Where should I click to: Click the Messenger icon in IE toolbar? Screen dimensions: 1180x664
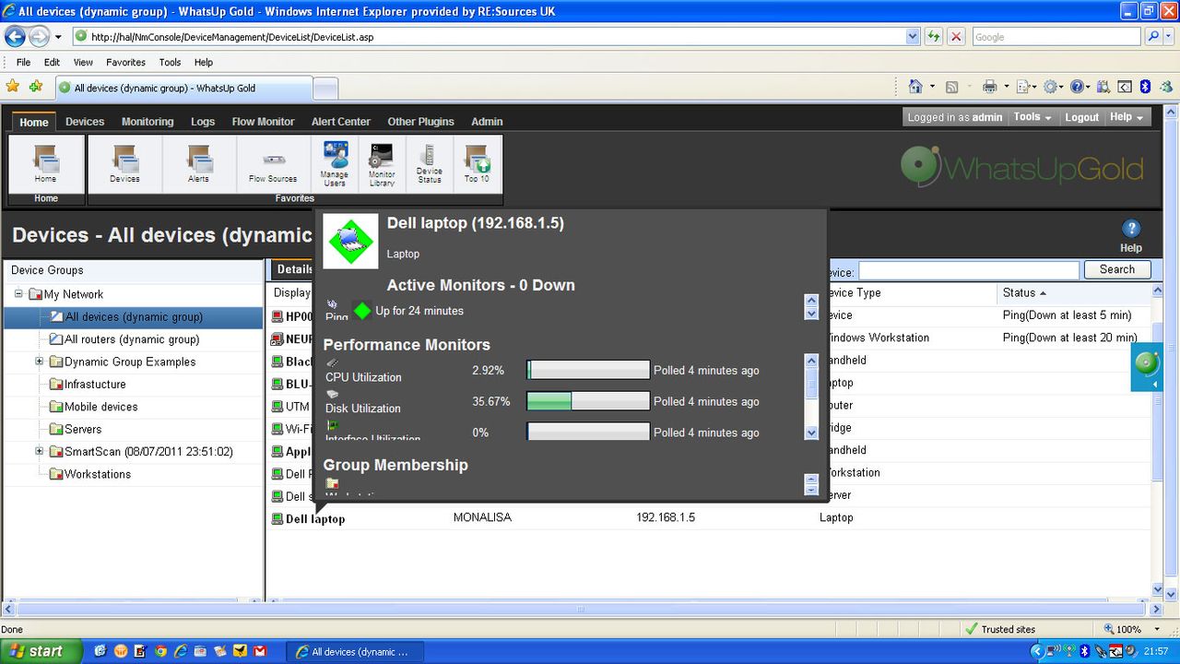1168,87
